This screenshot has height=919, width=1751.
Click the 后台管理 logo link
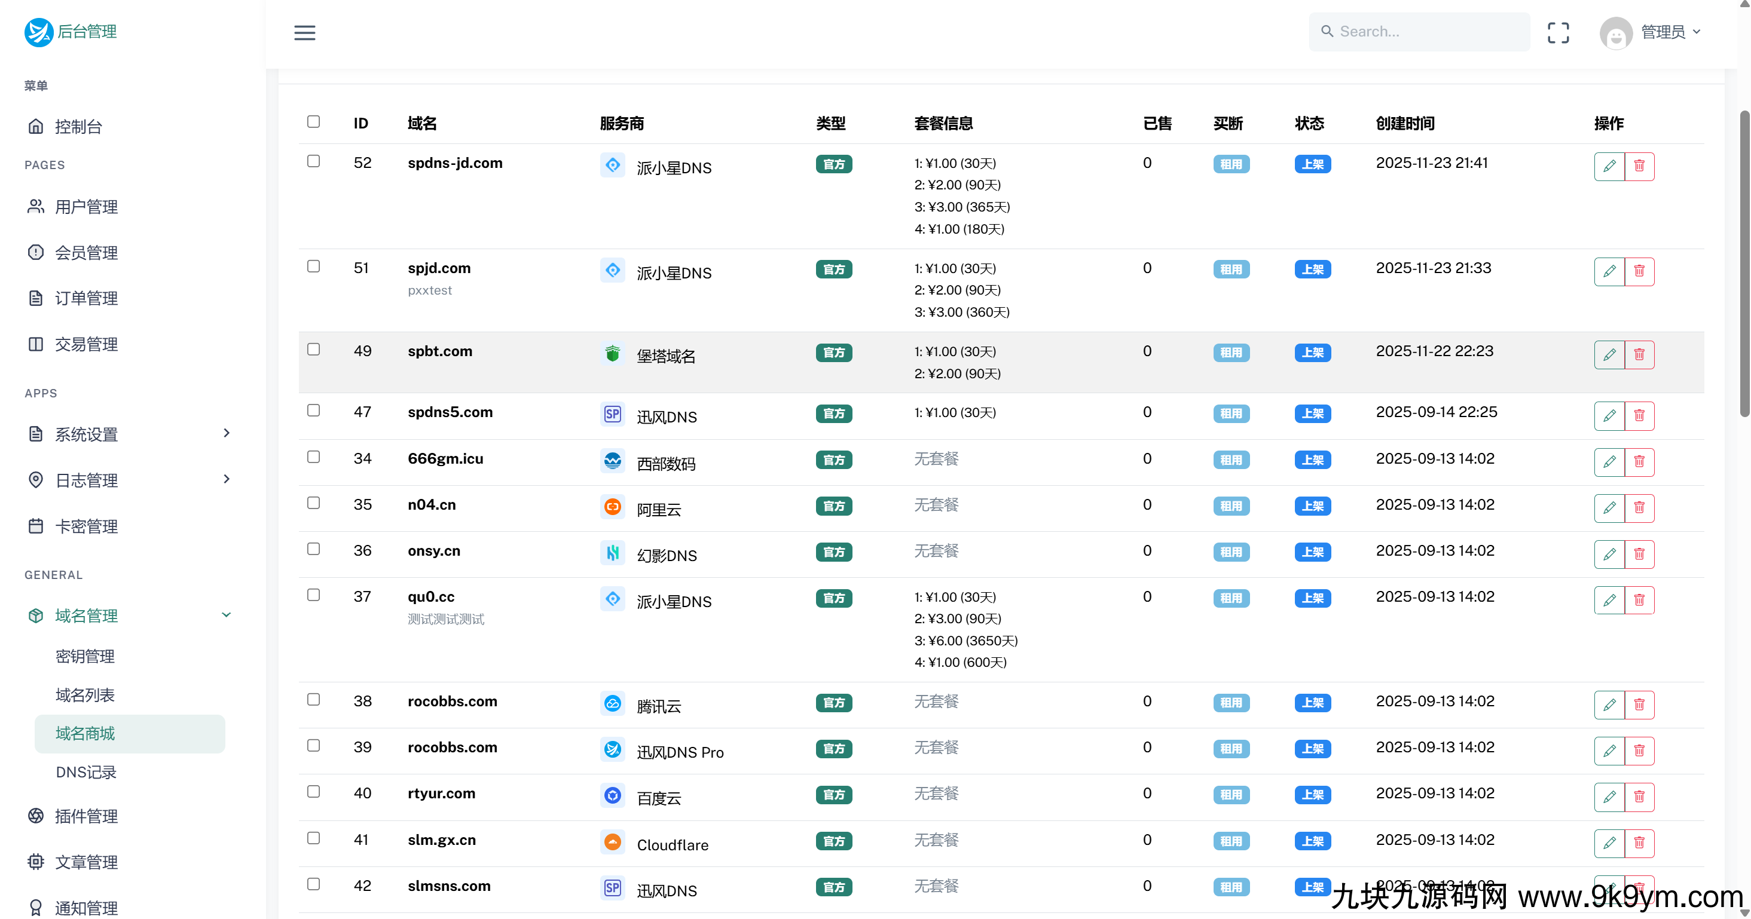pyautogui.click(x=71, y=31)
